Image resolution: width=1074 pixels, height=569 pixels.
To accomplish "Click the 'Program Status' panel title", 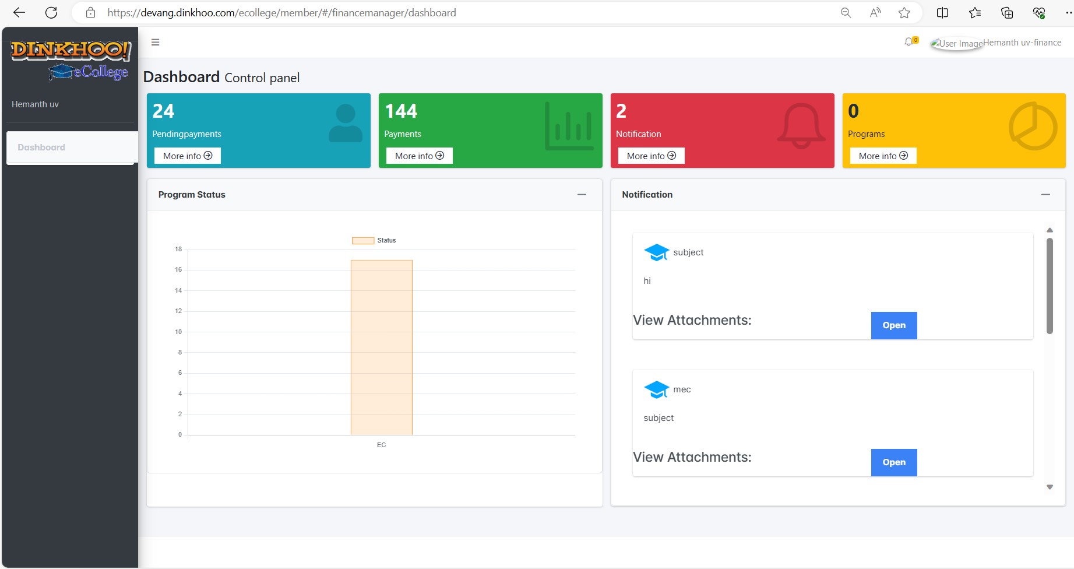I will 192,195.
